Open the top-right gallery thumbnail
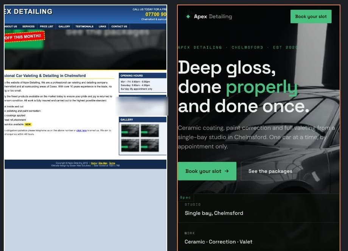 pos(150,130)
